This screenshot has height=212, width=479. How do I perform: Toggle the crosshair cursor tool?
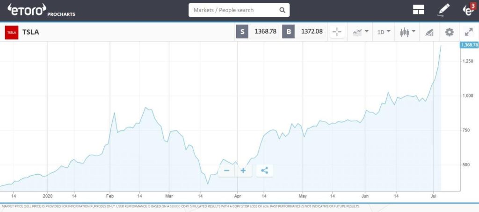(x=337, y=32)
